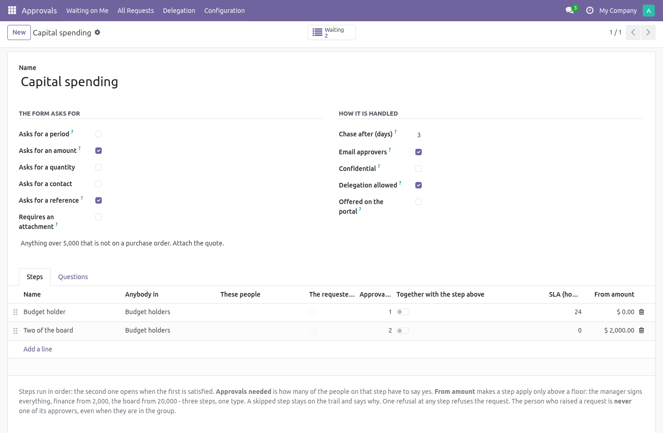Open the Delegation menu
The width and height of the screenshot is (663, 433).
coord(179,11)
